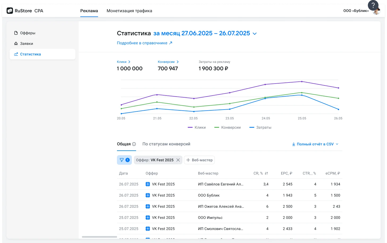The height and width of the screenshot is (243, 387).
Task: Switch to Монетизация трафика tab
Action: pos(129,11)
